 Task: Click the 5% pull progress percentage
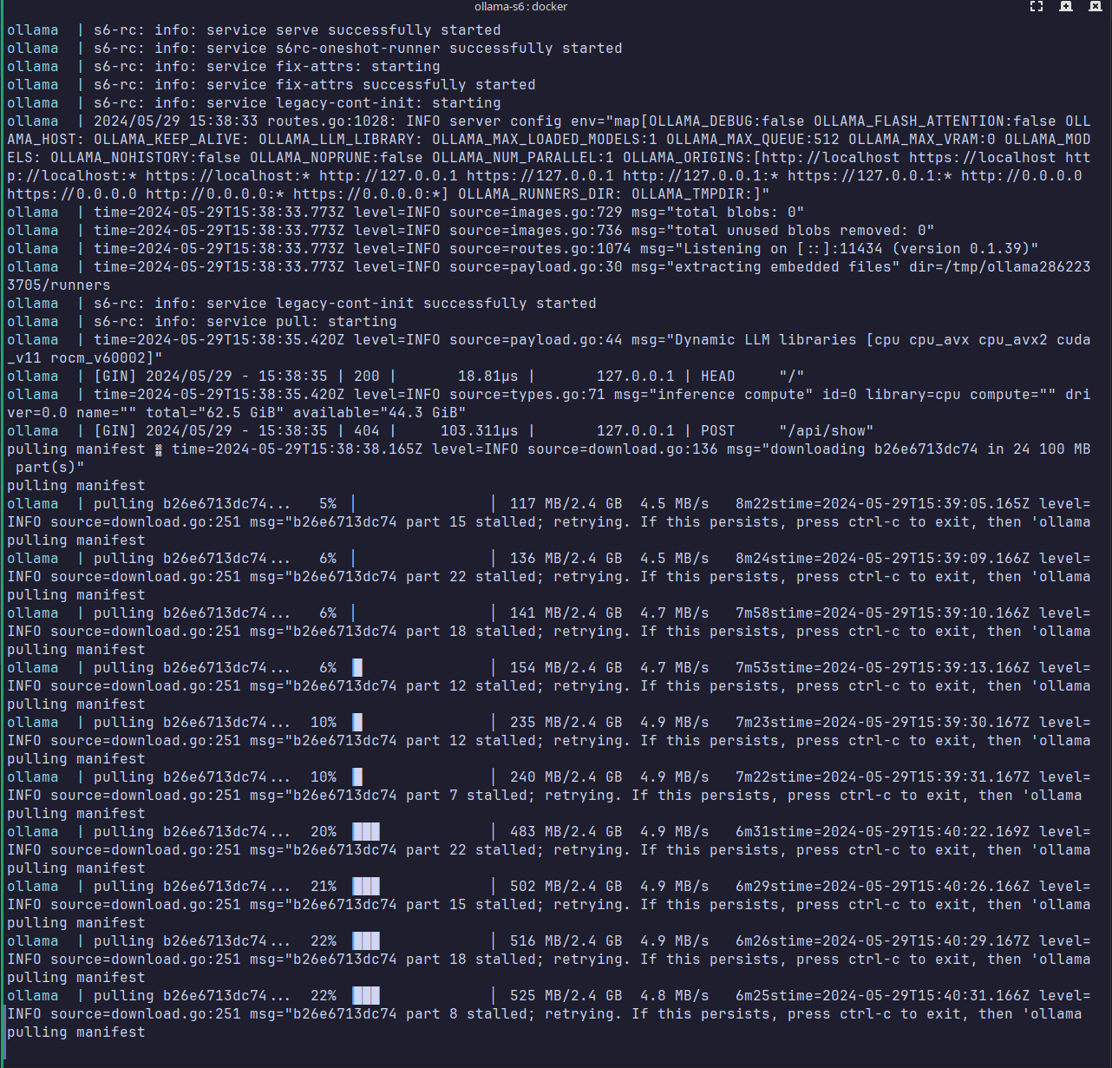328,504
